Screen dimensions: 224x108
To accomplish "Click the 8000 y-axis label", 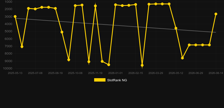I will click(9, 53).
